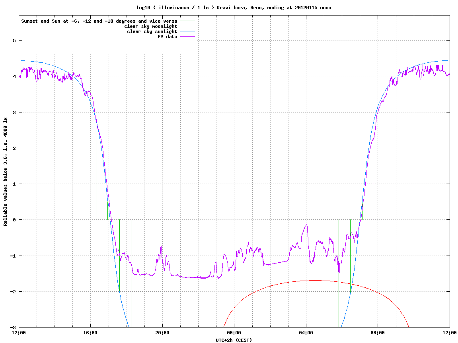This screenshot has height=343, width=458.
Task: Select the 'PV data' legend label
Action: point(168,37)
